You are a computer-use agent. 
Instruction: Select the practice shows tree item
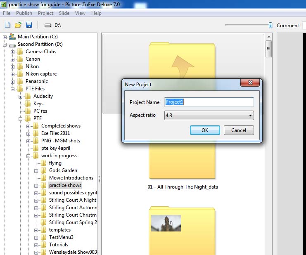click(x=65, y=185)
